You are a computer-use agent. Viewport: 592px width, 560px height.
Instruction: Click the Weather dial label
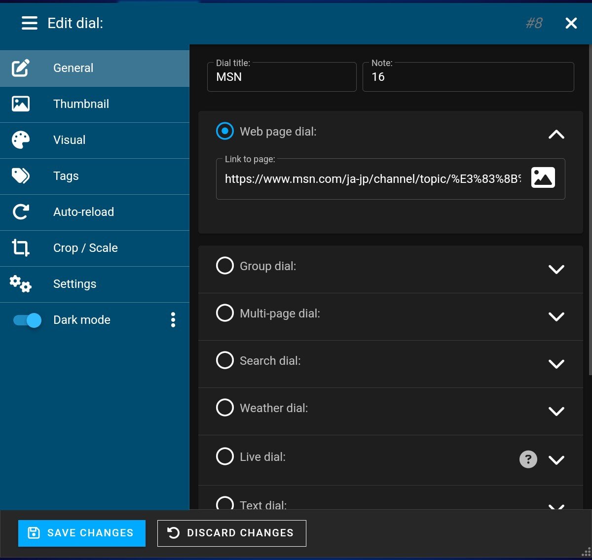point(274,408)
